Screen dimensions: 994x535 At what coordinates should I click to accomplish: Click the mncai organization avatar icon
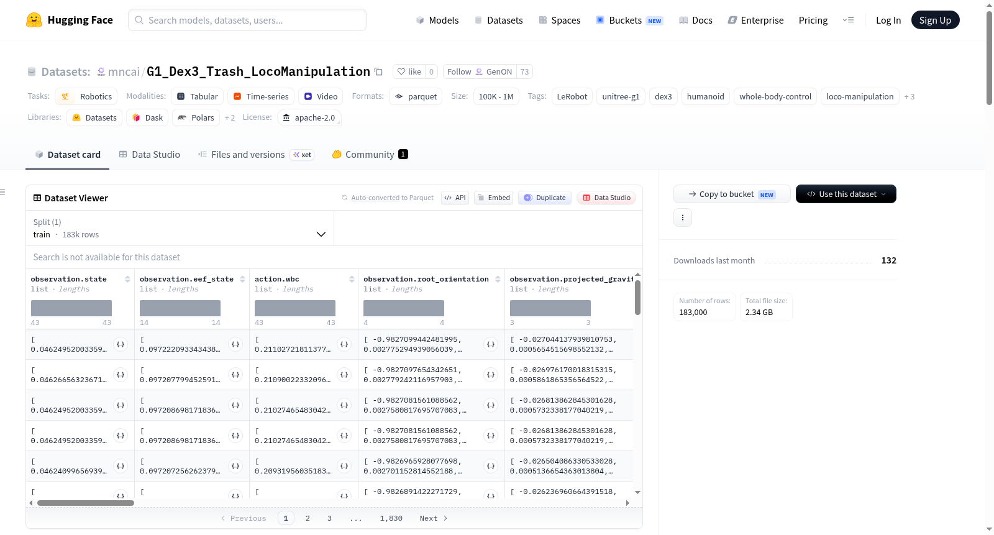101,72
